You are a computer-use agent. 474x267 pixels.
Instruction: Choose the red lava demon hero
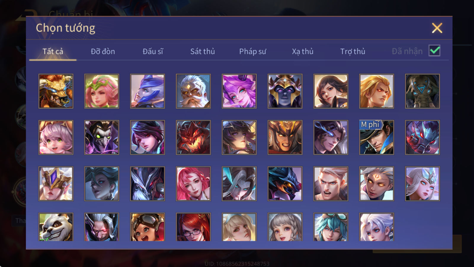coord(193,137)
